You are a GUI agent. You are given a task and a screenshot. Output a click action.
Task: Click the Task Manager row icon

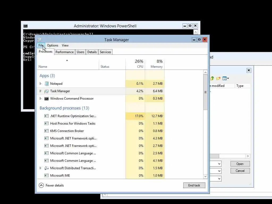[x=46, y=91]
